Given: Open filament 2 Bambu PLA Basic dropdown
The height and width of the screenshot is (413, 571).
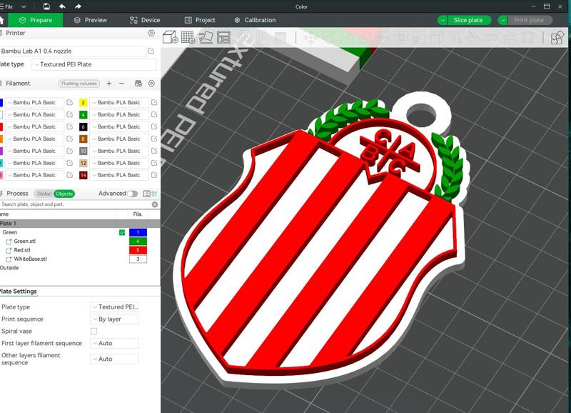Looking at the screenshot, I should pyautogui.click(x=119, y=102).
